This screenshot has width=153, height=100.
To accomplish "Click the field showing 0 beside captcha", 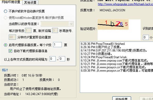I will pyautogui.click(x=146, y=37).
